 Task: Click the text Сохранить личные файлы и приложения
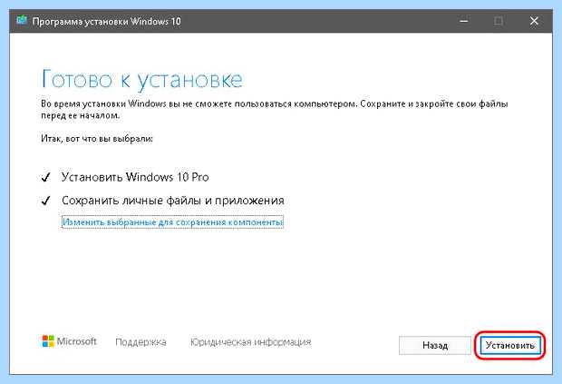173,201
